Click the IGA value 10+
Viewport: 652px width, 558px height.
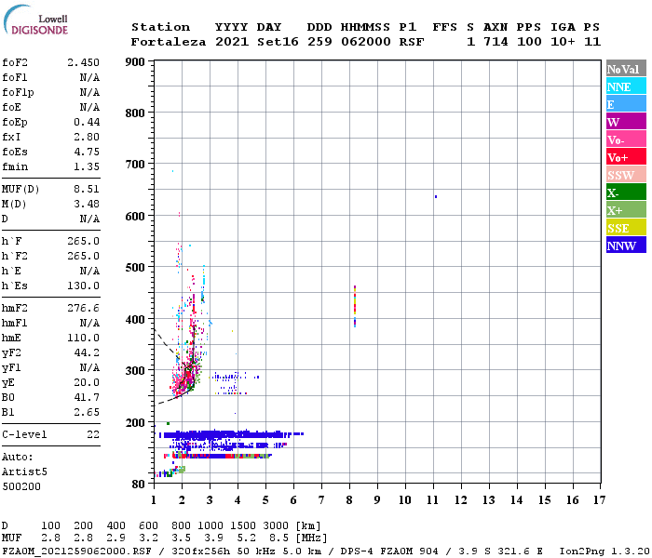click(563, 42)
